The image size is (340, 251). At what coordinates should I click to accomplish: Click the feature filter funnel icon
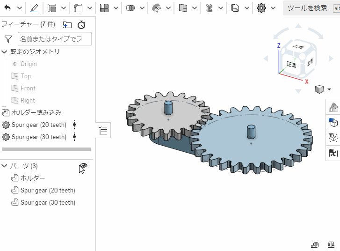click(x=8, y=39)
